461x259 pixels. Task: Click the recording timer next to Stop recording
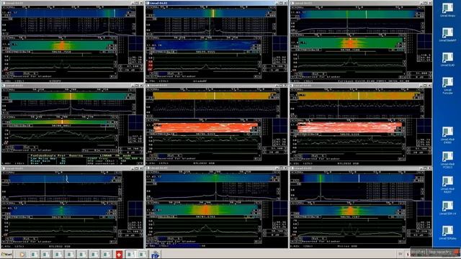pos(418,253)
